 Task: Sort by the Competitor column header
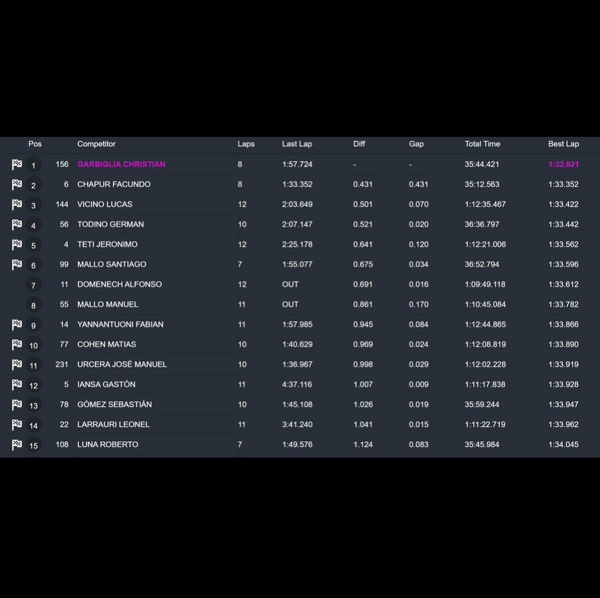96,144
